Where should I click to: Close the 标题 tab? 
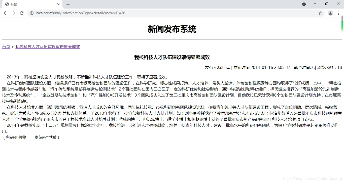point(58,4)
